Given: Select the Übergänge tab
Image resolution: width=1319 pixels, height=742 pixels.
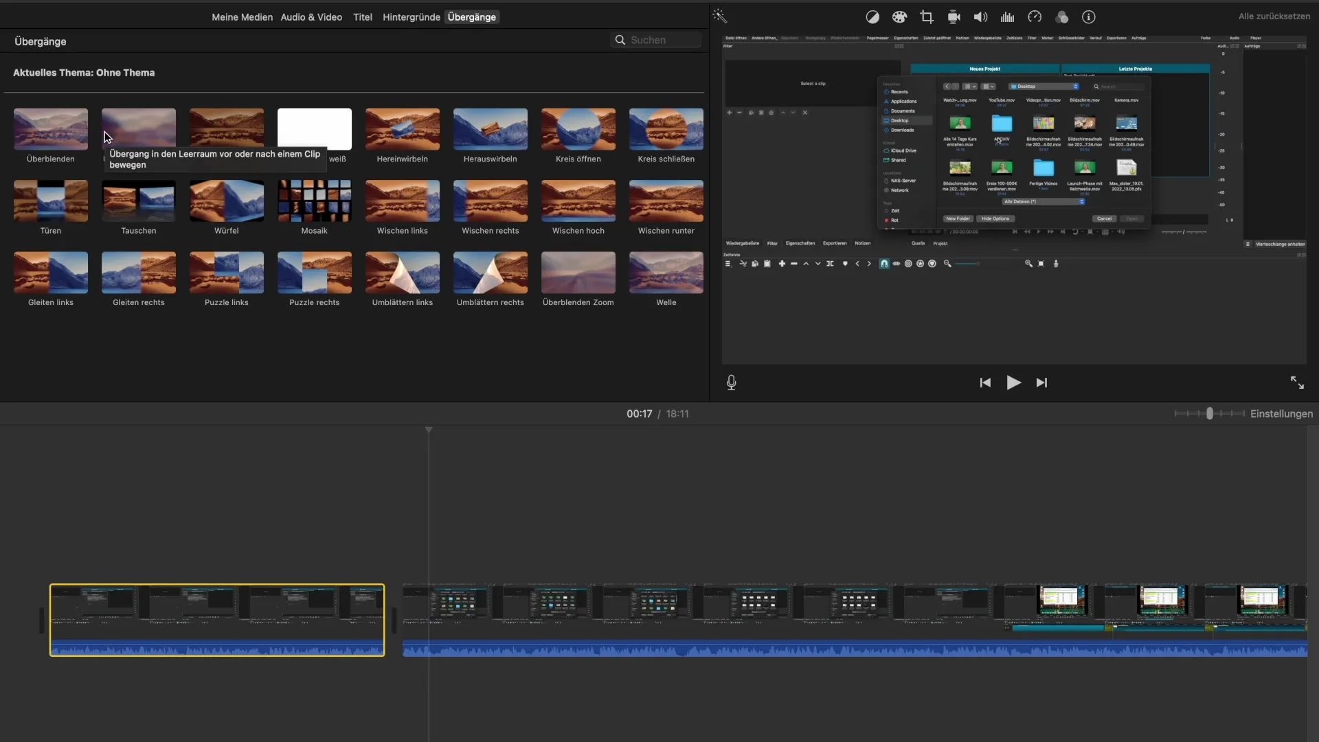Looking at the screenshot, I should [472, 17].
